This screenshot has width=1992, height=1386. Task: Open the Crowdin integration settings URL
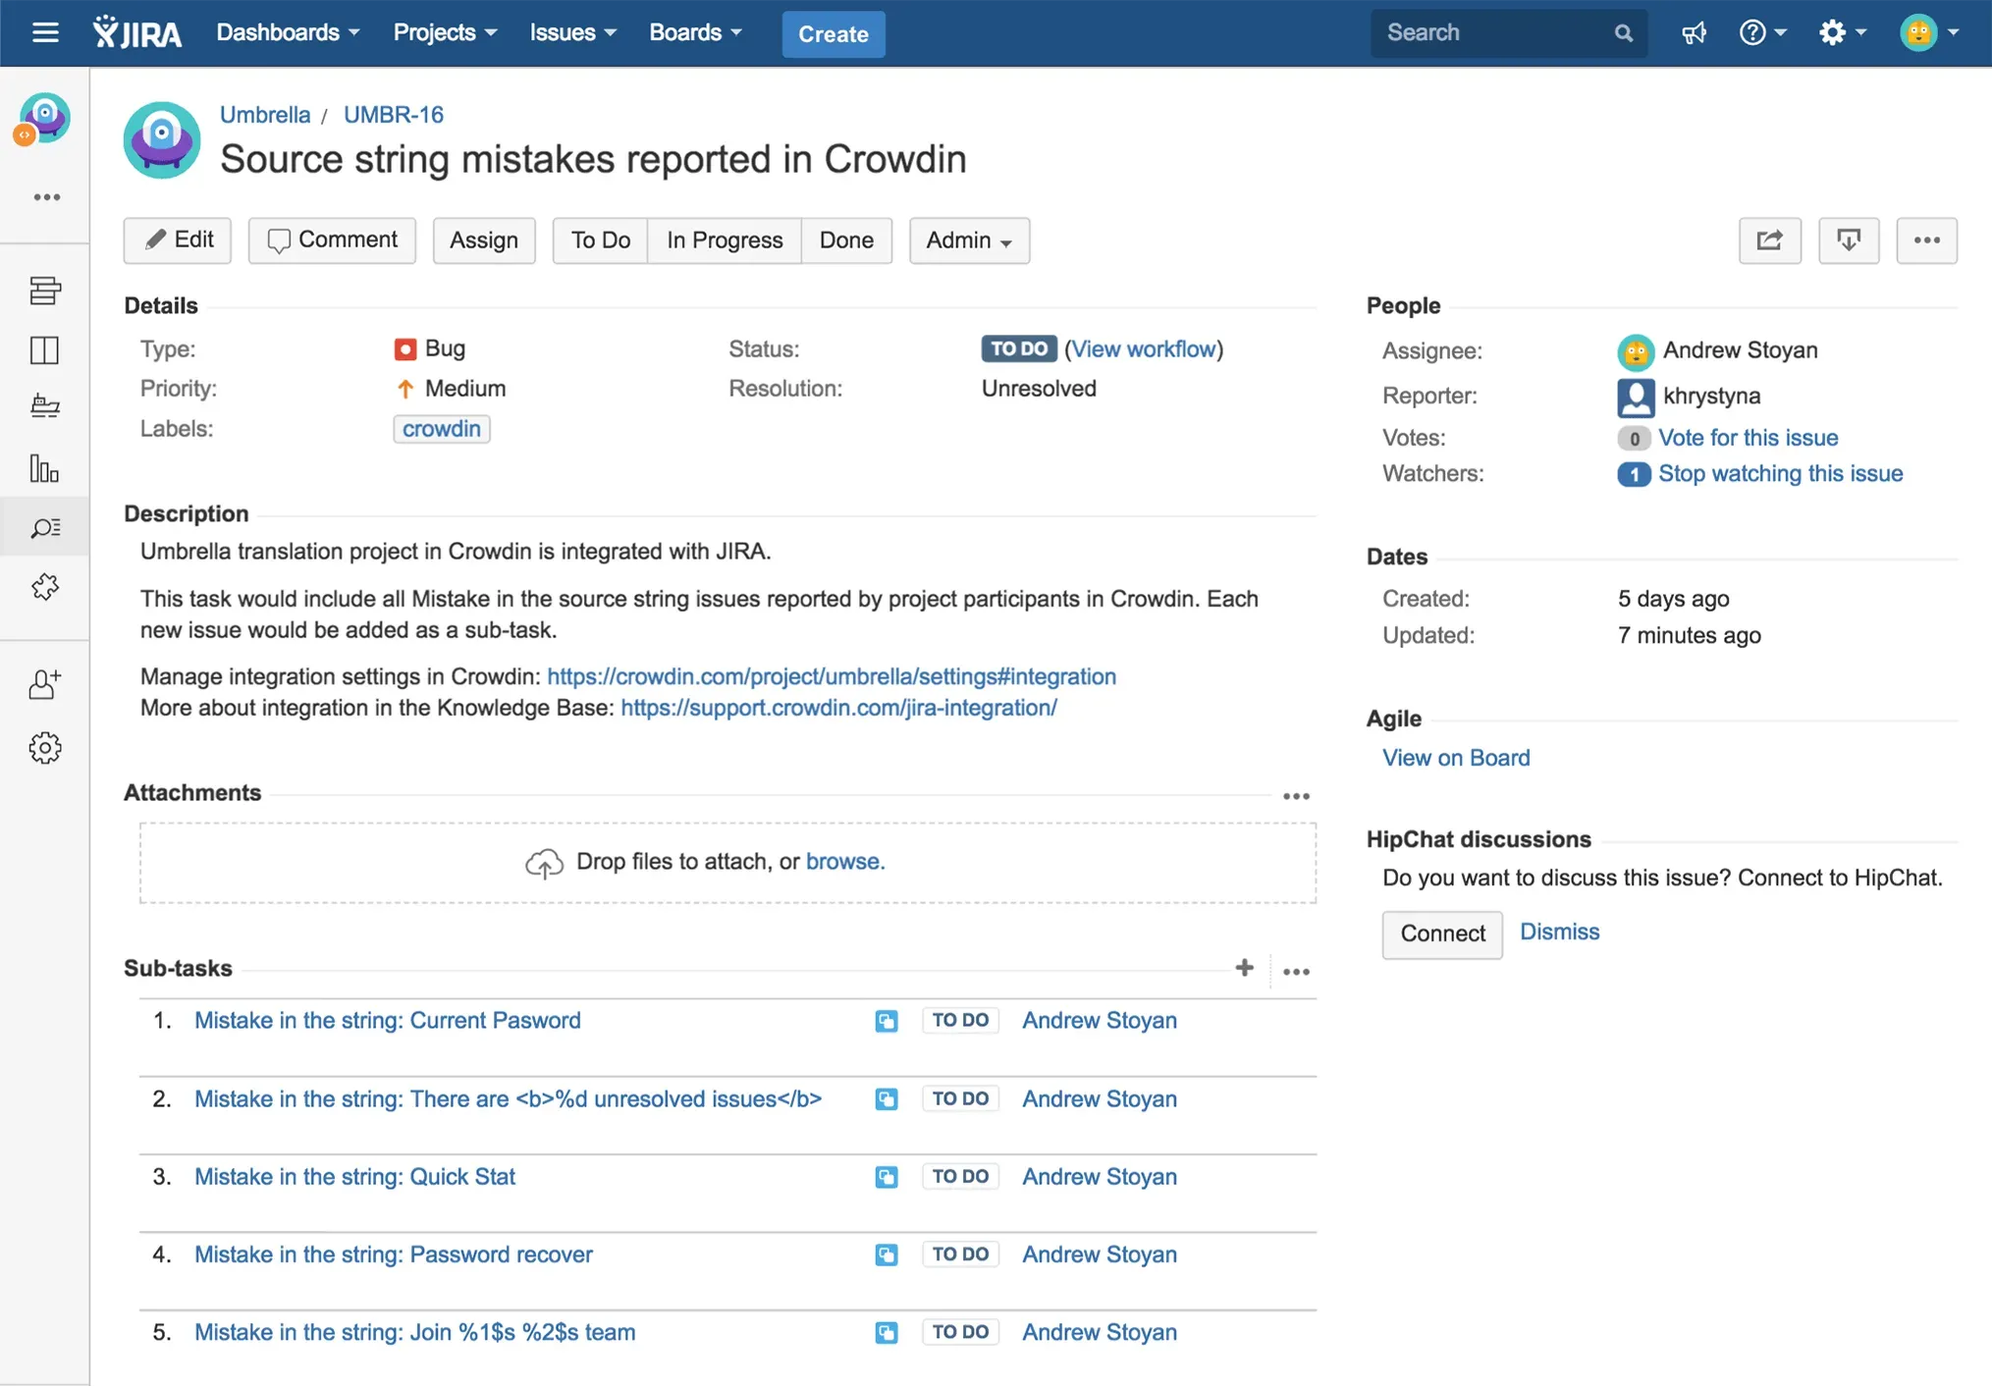click(x=832, y=676)
